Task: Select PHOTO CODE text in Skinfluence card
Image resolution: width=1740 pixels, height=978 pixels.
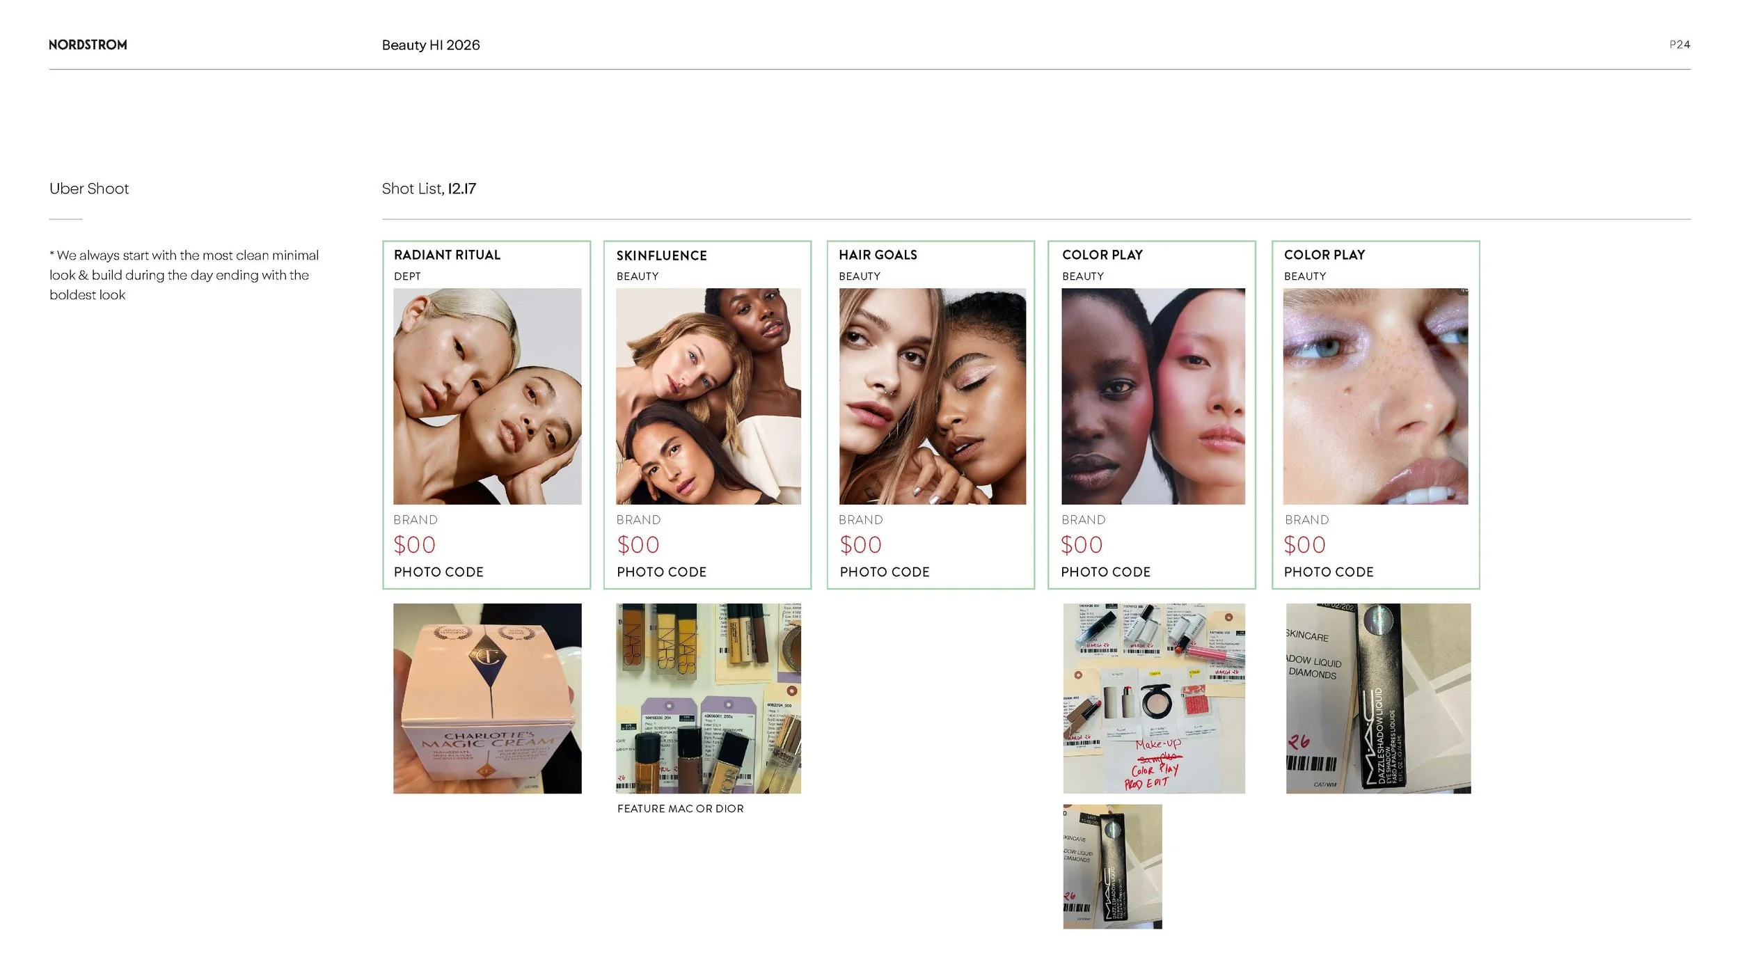Action: [661, 571]
